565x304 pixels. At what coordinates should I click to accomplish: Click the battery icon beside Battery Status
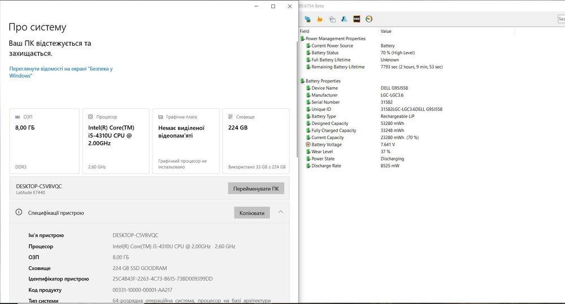(308, 53)
